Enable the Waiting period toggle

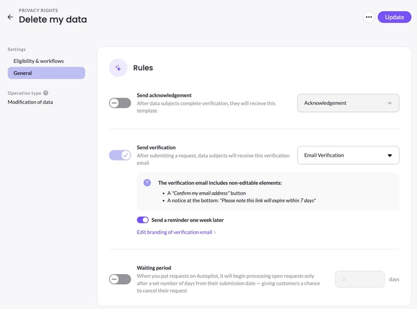click(x=119, y=279)
